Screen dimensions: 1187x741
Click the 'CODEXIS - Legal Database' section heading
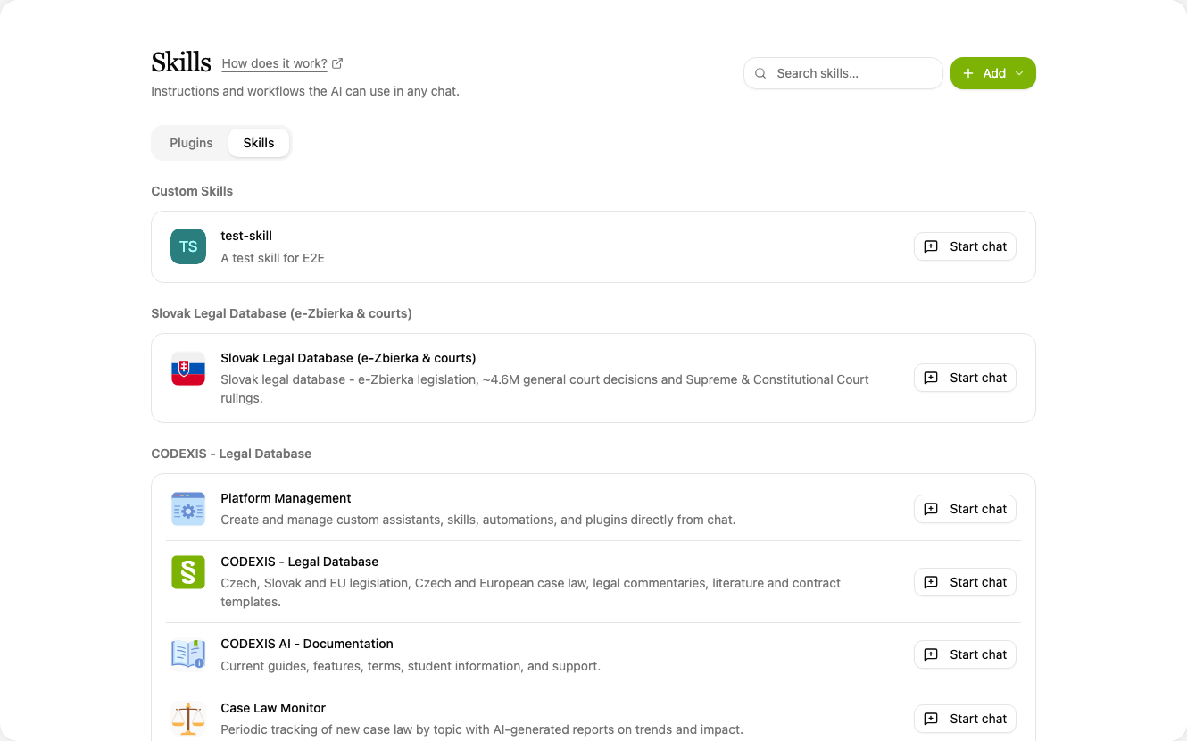click(x=231, y=454)
